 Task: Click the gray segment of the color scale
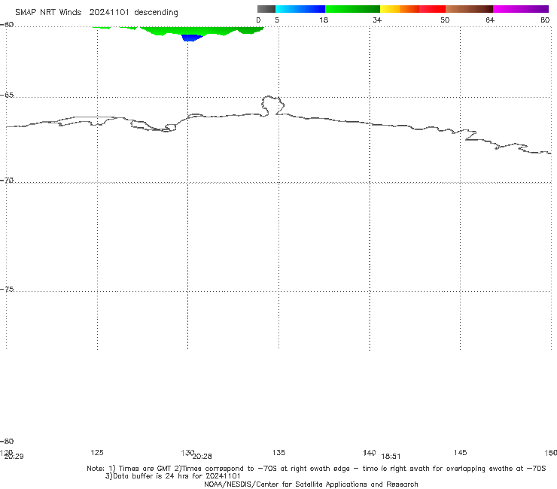click(x=266, y=9)
